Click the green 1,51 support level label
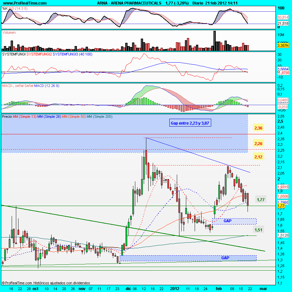Image resolution: width=292 pixels, height=292 pixels. pos(259,230)
